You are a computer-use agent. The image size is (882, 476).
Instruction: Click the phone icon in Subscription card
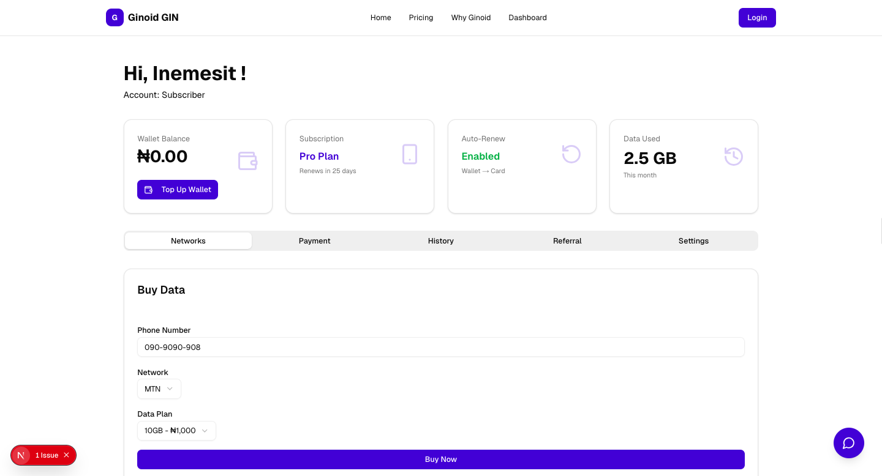(x=410, y=154)
